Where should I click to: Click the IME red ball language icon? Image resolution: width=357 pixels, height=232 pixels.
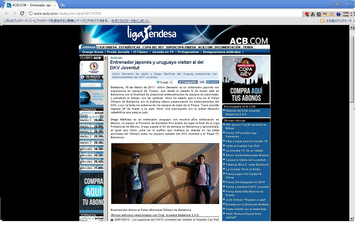coord(307,14)
